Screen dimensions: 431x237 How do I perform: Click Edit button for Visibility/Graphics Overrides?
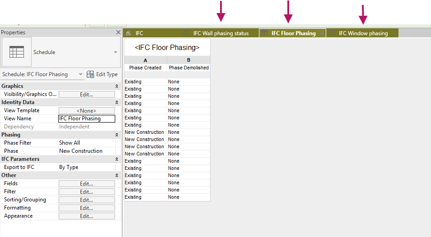[x=86, y=95]
